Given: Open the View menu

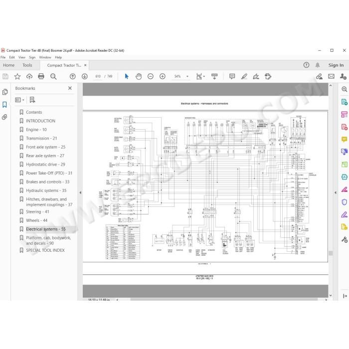Looking at the screenshot, I should (22, 57).
